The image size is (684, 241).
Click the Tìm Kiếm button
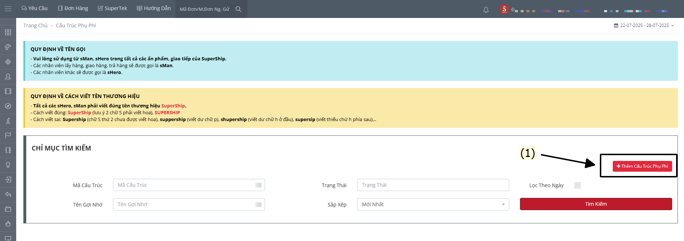coord(596,204)
